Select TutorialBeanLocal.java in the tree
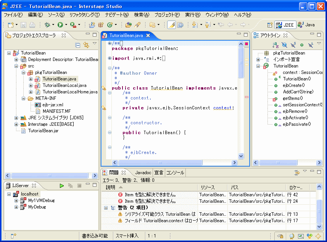The height and width of the screenshot is (242, 327). 64,86
